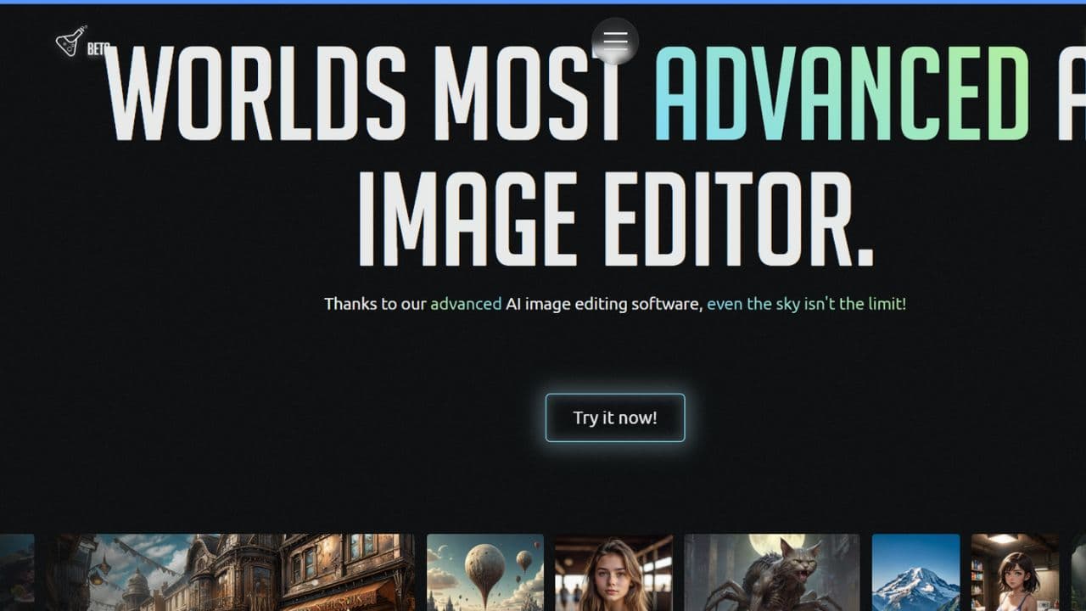Click the BETA label beside the logo
The image size is (1086, 611).
click(97, 49)
